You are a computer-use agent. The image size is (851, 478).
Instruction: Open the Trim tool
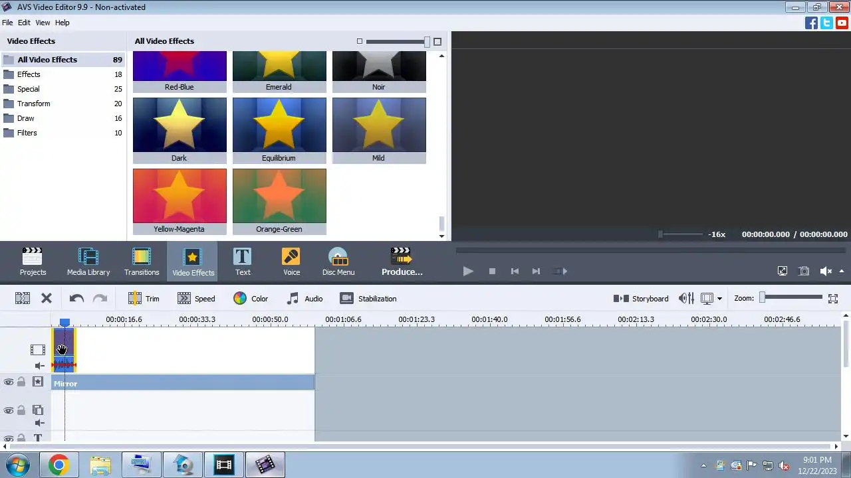[144, 299]
